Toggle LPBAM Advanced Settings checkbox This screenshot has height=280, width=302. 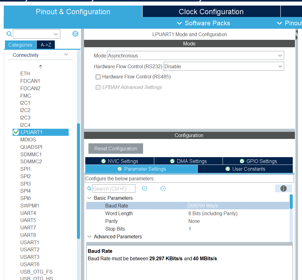98,87
